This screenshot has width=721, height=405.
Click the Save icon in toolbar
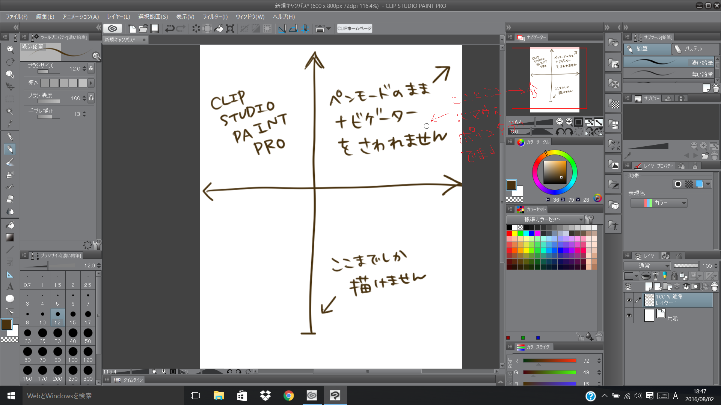coord(155,28)
